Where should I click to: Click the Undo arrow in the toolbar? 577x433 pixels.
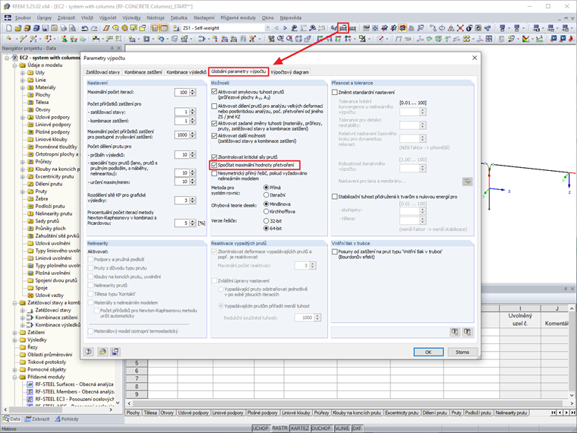coord(85,28)
